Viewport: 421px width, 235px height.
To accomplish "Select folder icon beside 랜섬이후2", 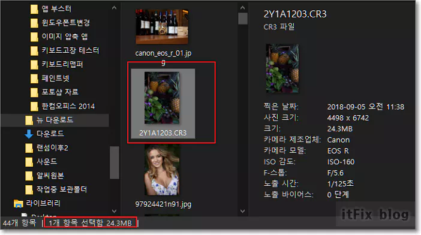I will (29, 148).
